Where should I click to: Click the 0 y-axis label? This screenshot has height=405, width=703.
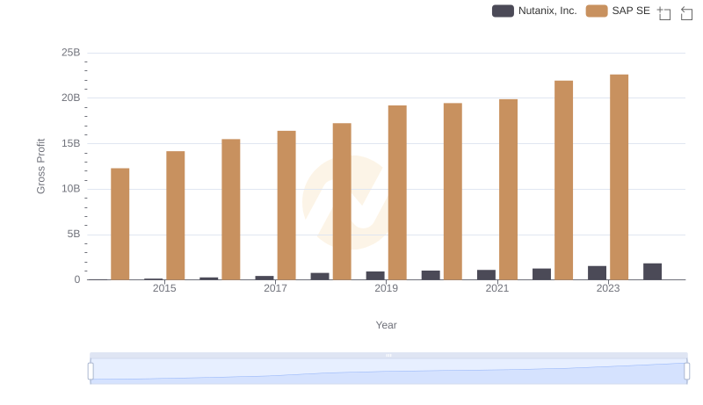coord(77,279)
